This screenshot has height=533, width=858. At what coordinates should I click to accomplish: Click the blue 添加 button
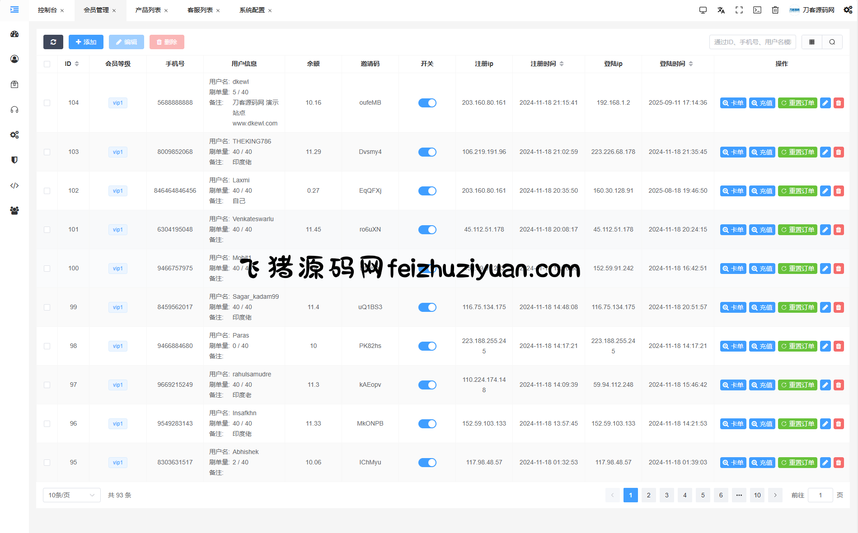point(86,42)
